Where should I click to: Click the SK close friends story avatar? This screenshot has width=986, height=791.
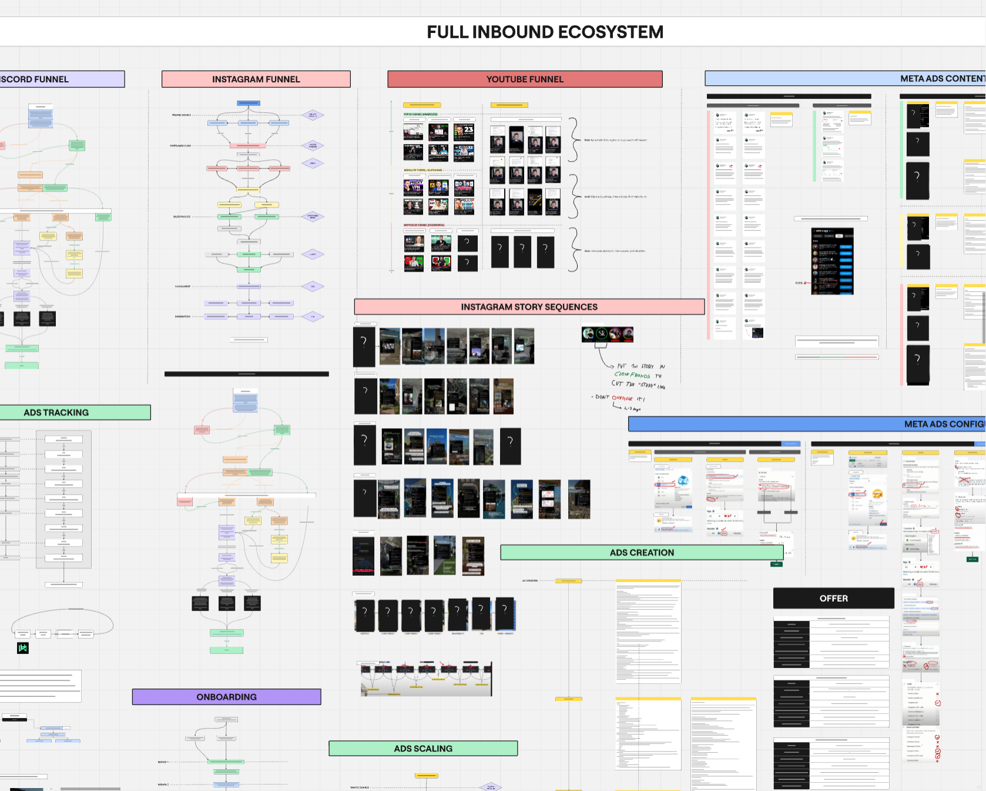(601, 333)
